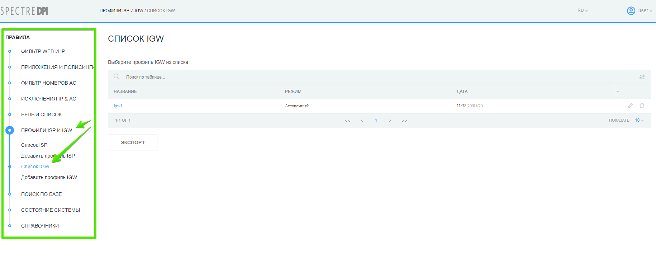Screen dimensions: 656x276
Task: Open Состояние системы menu item
Action: coord(51,210)
